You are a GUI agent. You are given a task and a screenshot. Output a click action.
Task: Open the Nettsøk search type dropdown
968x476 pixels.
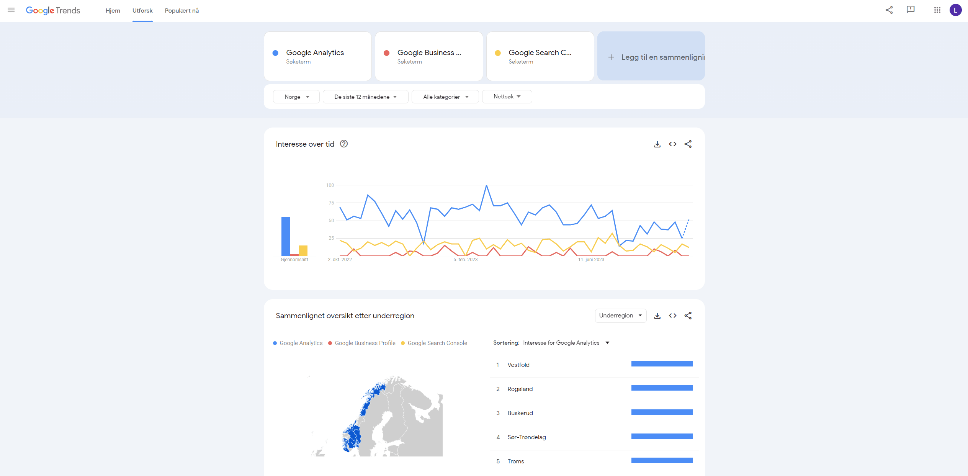coord(507,97)
